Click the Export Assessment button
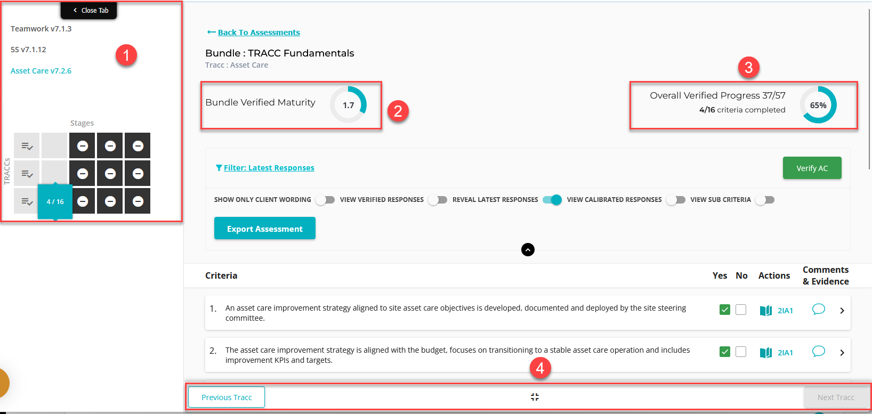Screen dimensions: 872x414 pos(264,229)
